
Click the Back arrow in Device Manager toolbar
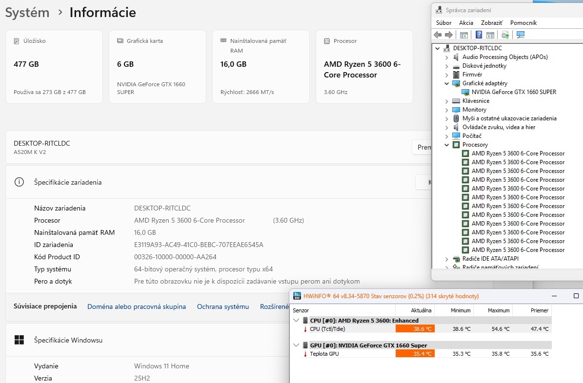[x=438, y=35]
